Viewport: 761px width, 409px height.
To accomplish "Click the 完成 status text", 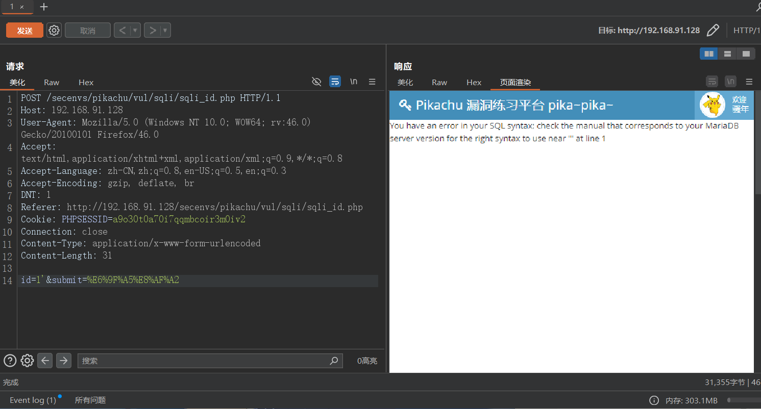I will click(11, 382).
